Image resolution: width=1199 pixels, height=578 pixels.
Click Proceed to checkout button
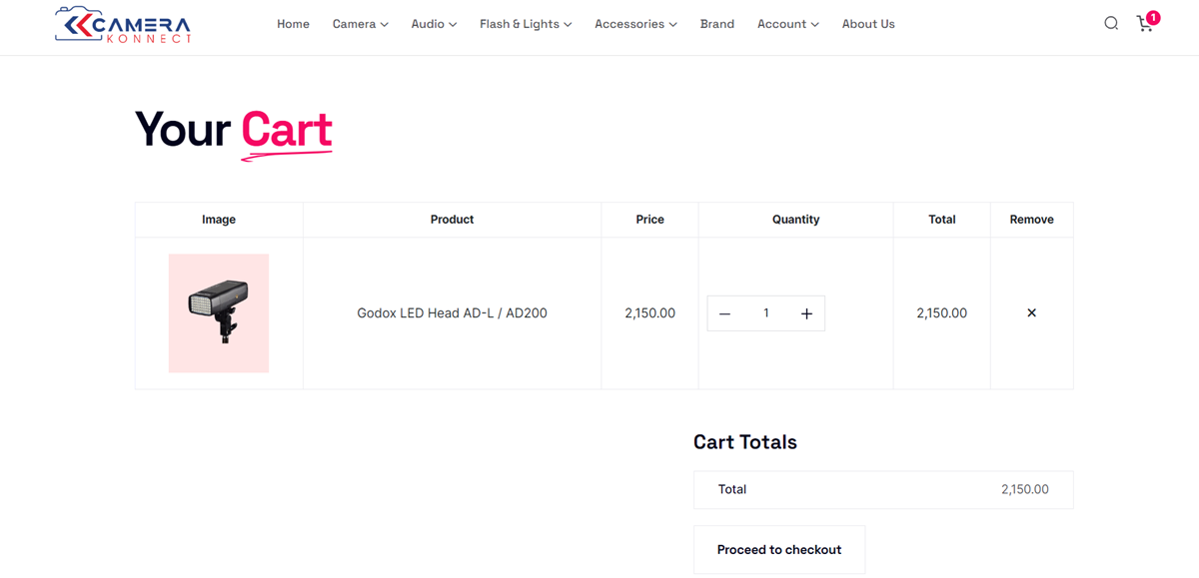click(779, 550)
